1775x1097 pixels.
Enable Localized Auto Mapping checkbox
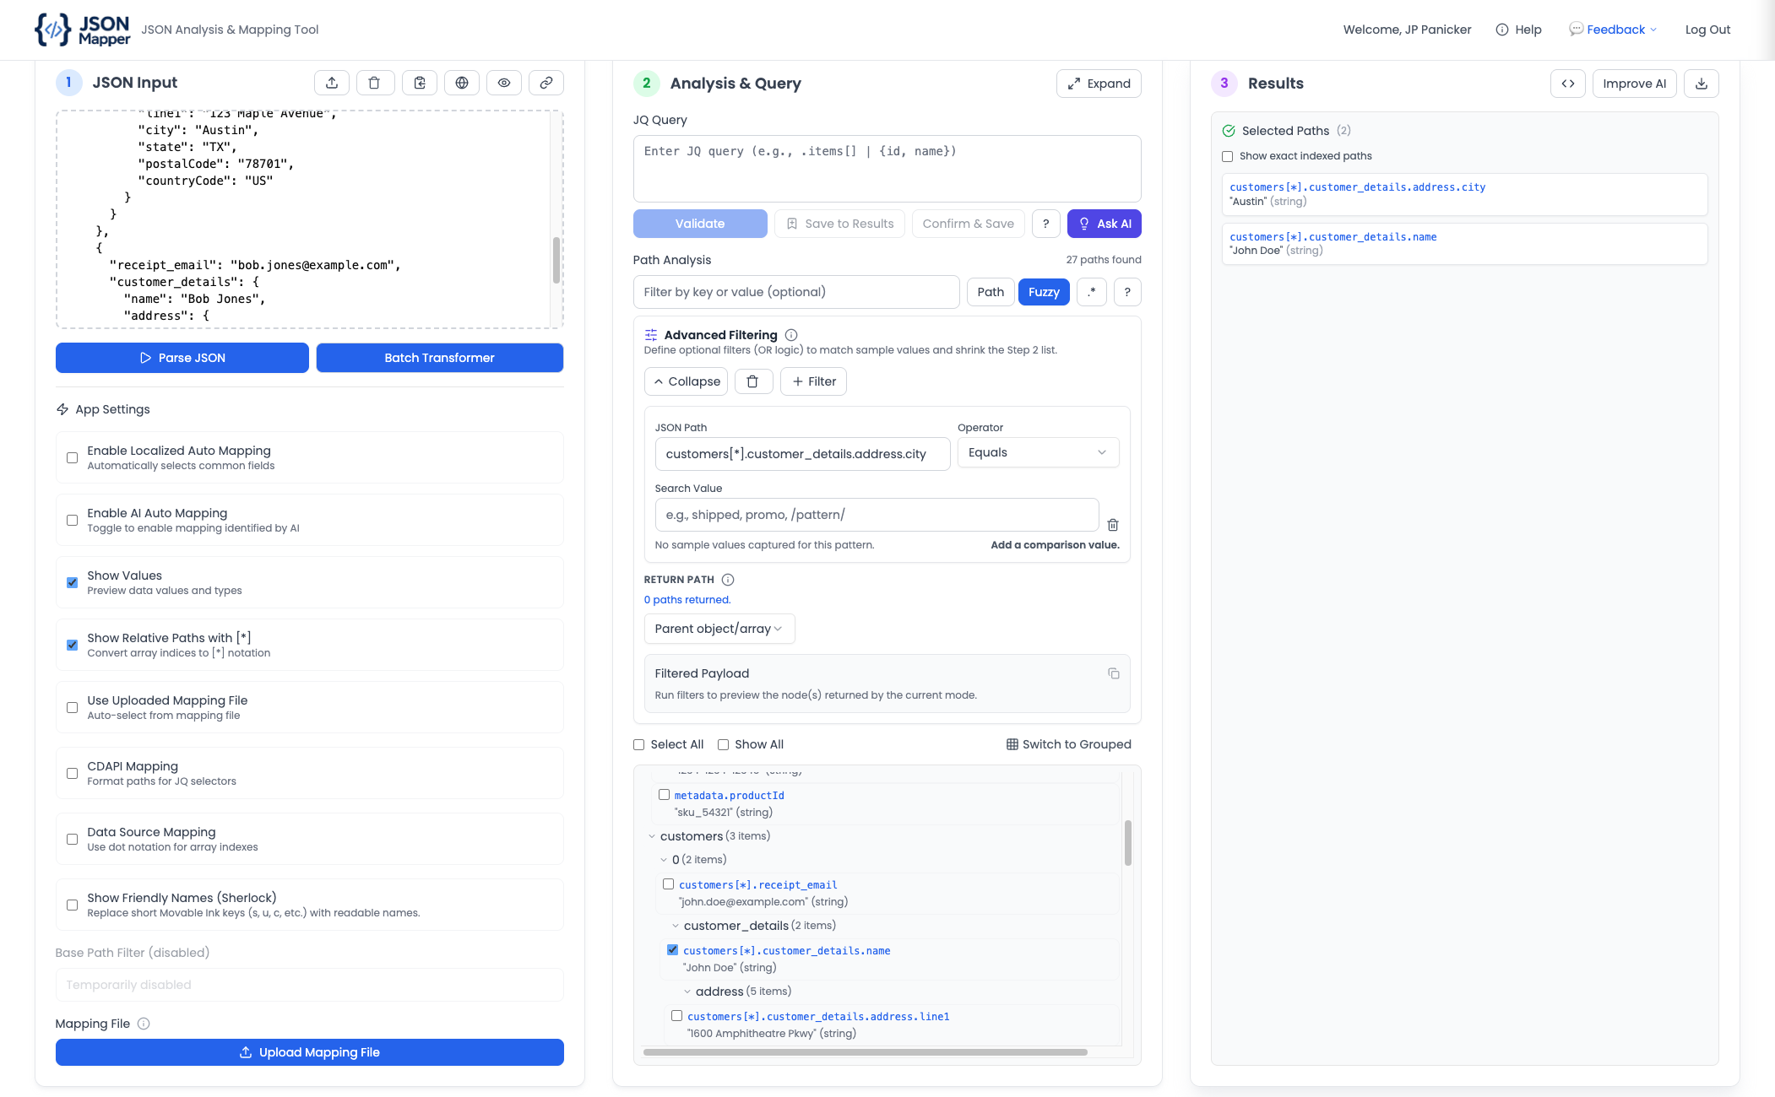(x=73, y=458)
